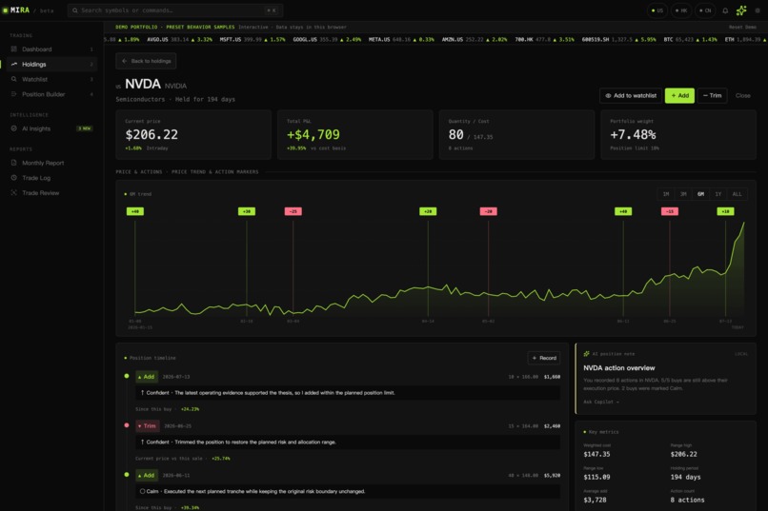Click the eye icon on Add to watchlist
This screenshot has width=768, height=511.
click(x=608, y=96)
